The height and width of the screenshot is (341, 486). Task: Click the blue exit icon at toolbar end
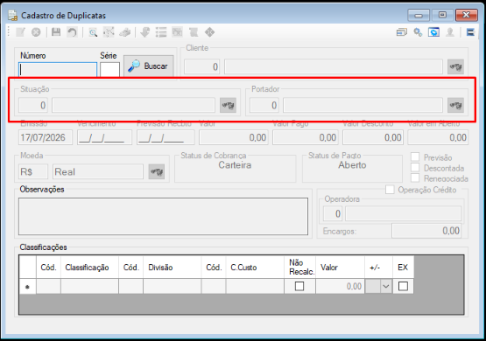[x=470, y=32]
